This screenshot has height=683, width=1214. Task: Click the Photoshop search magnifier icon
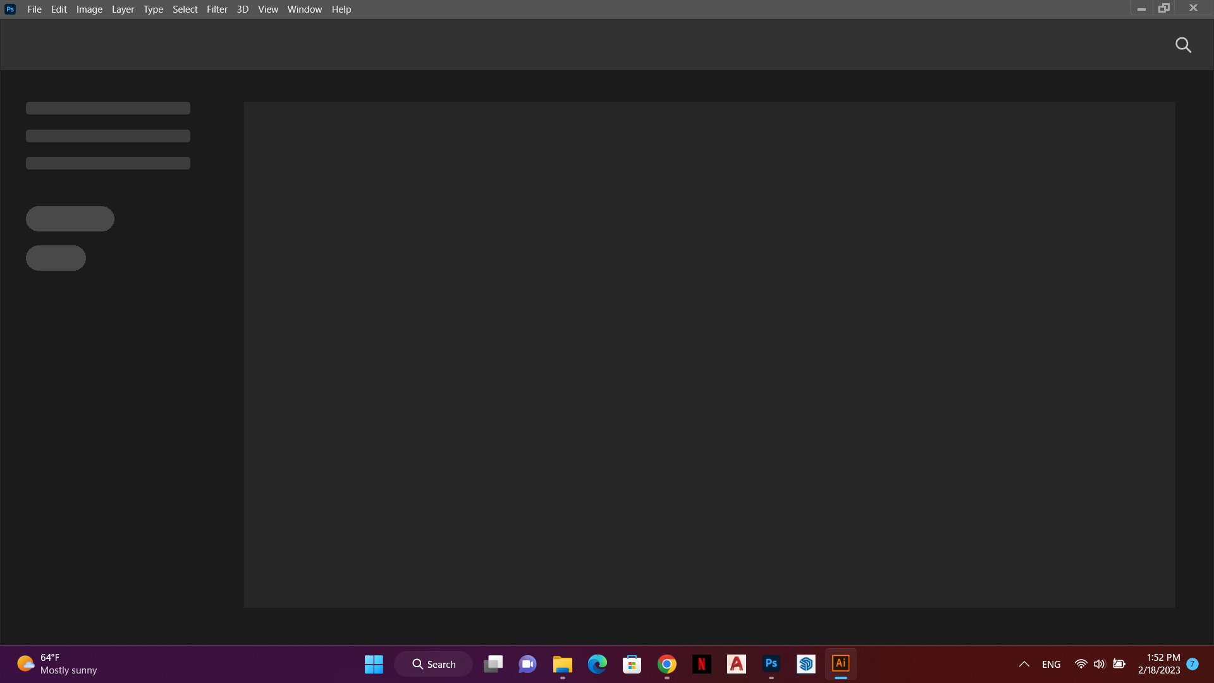pos(1183,45)
